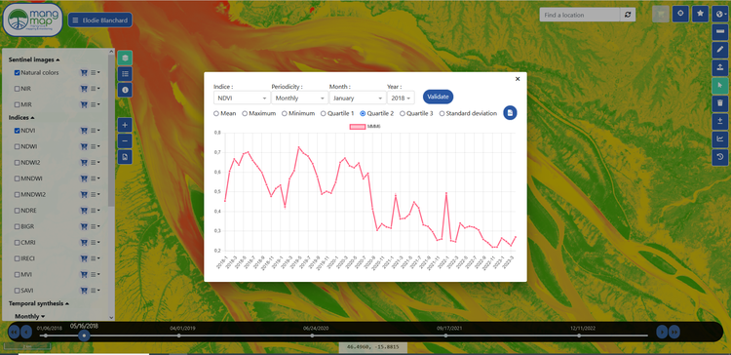This screenshot has height=355, width=731.
Task: Jump to the 06/24/2020 timeline marker
Action: 312,335
